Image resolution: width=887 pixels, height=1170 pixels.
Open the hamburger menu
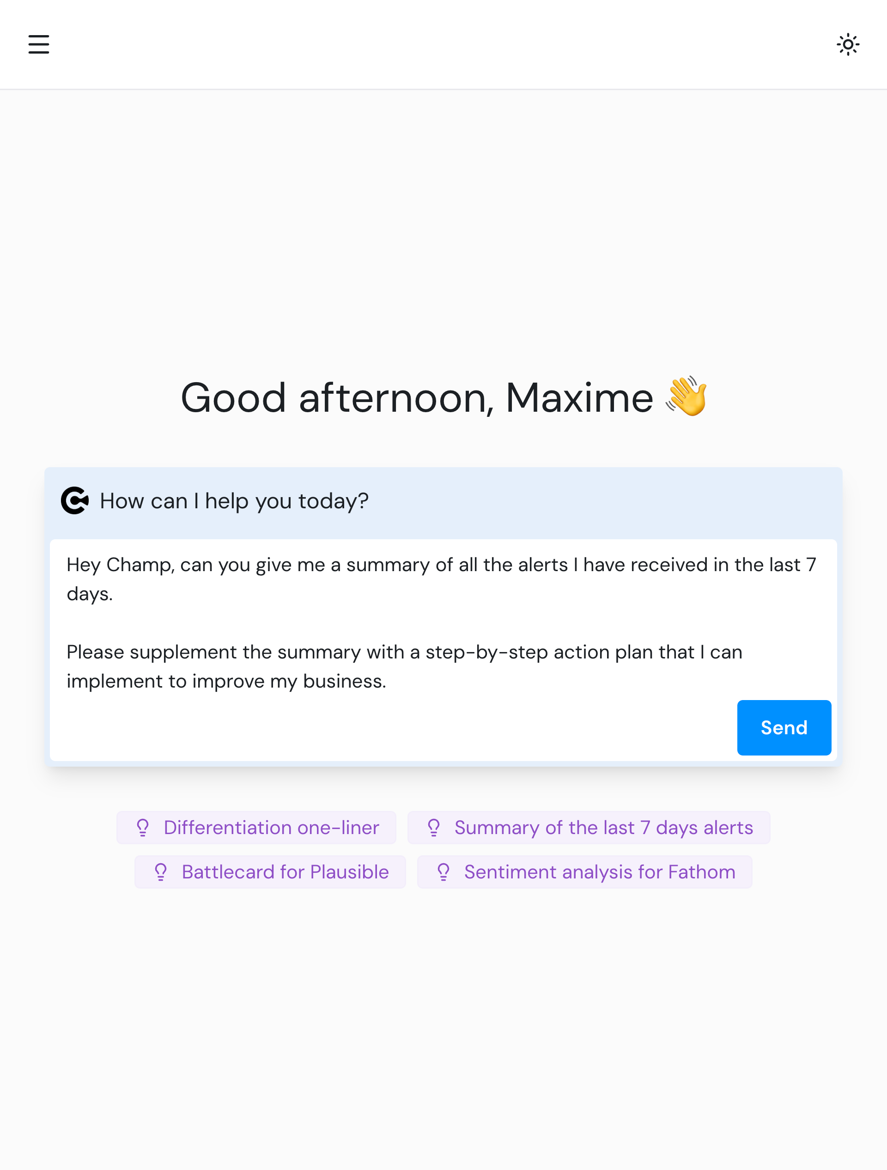point(39,44)
